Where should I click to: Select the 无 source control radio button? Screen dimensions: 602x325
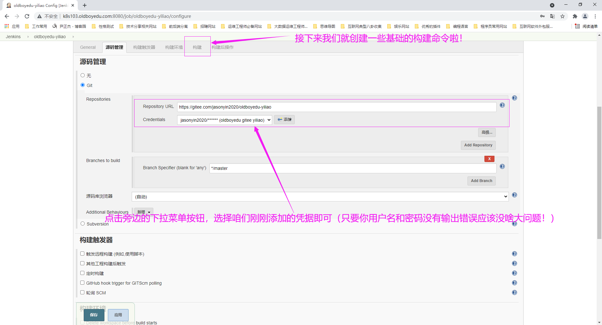pyautogui.click(x=83, y=75)
